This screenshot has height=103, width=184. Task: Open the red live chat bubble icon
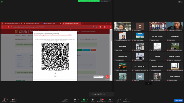(x=107, y=77)
